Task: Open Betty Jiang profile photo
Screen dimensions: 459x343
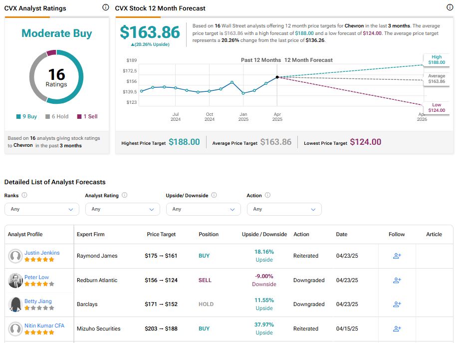Action: click(15, 305)
